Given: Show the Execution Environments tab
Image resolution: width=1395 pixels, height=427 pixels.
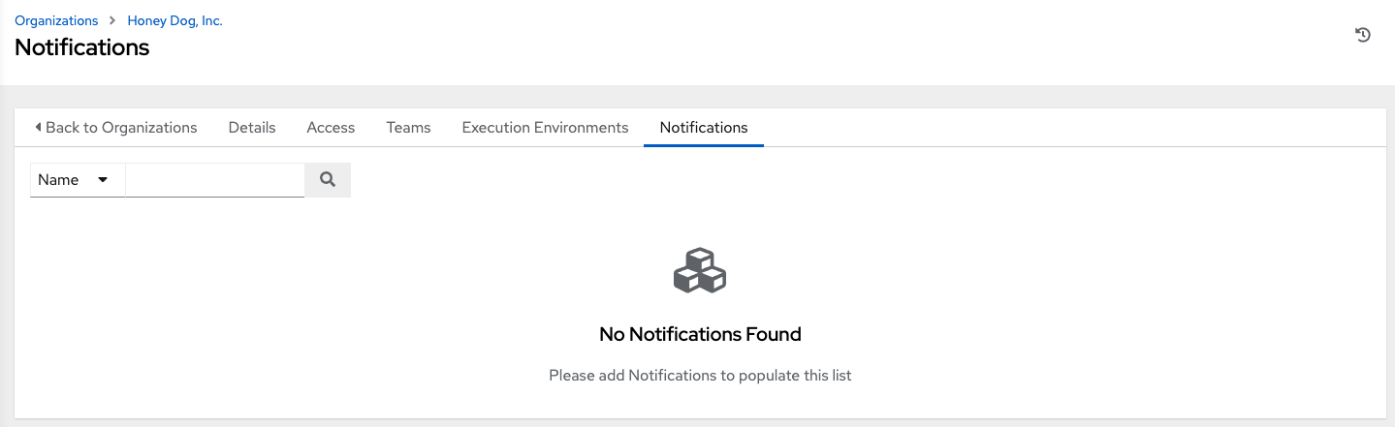Looking at the screenshot, I should coord(545,127).
